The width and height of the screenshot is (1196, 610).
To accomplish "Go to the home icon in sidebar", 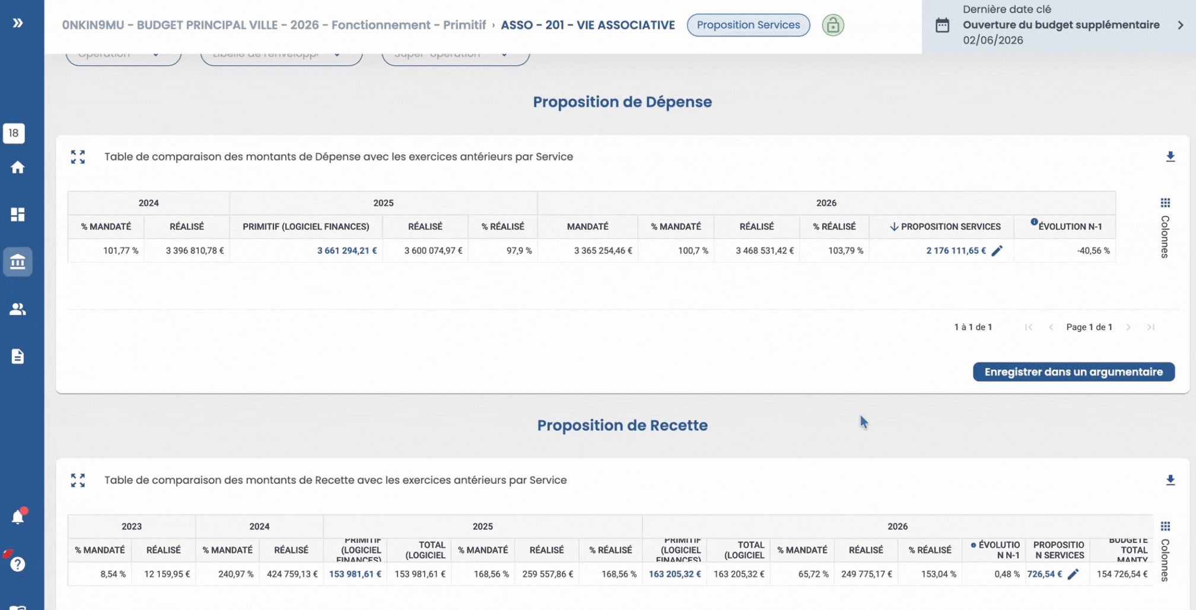I will click(x=18, y=167).
